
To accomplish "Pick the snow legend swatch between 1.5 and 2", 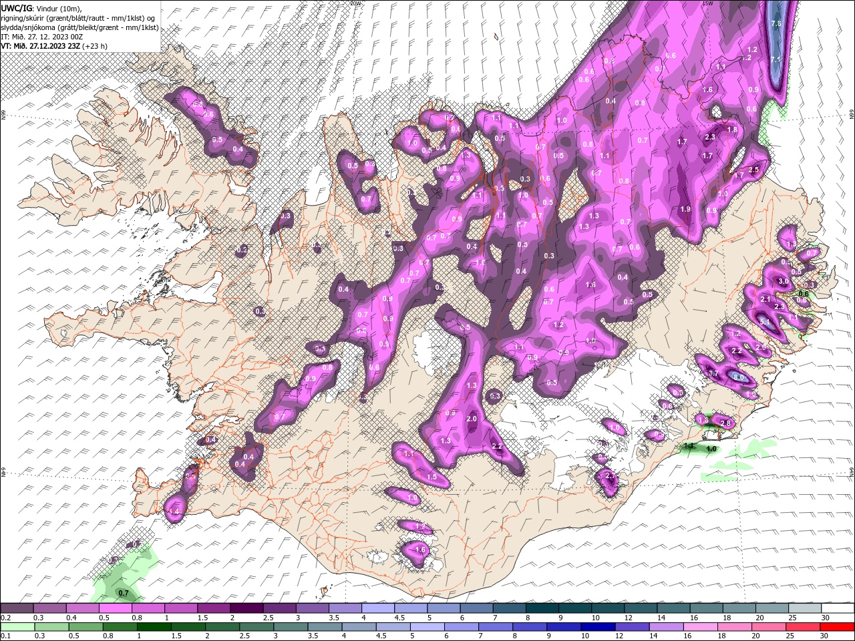I will (213, 608).
